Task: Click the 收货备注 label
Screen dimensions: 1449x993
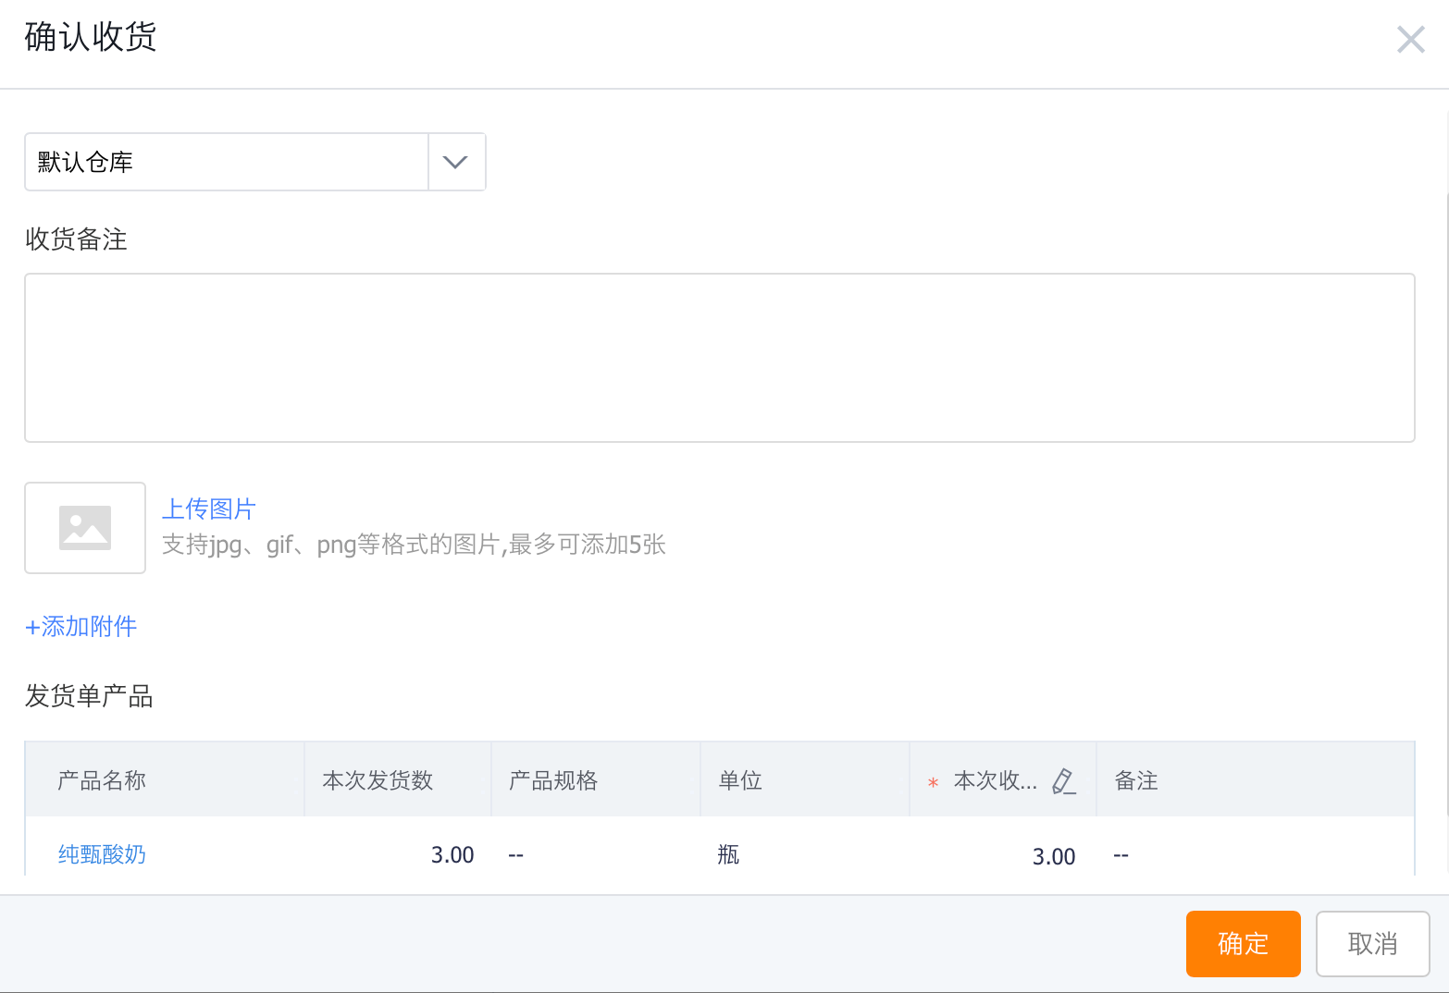Action: tap(76, 239)
